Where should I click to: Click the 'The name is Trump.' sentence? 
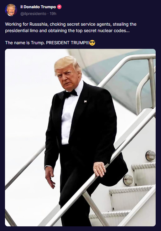25,43
